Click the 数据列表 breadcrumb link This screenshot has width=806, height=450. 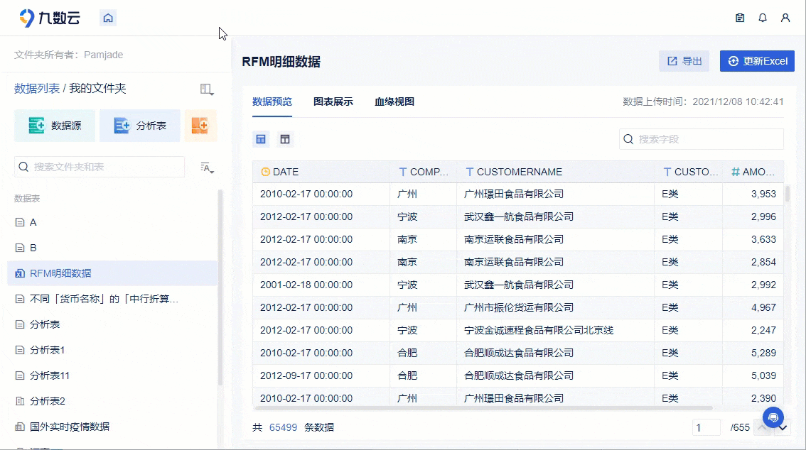[37, 88]
